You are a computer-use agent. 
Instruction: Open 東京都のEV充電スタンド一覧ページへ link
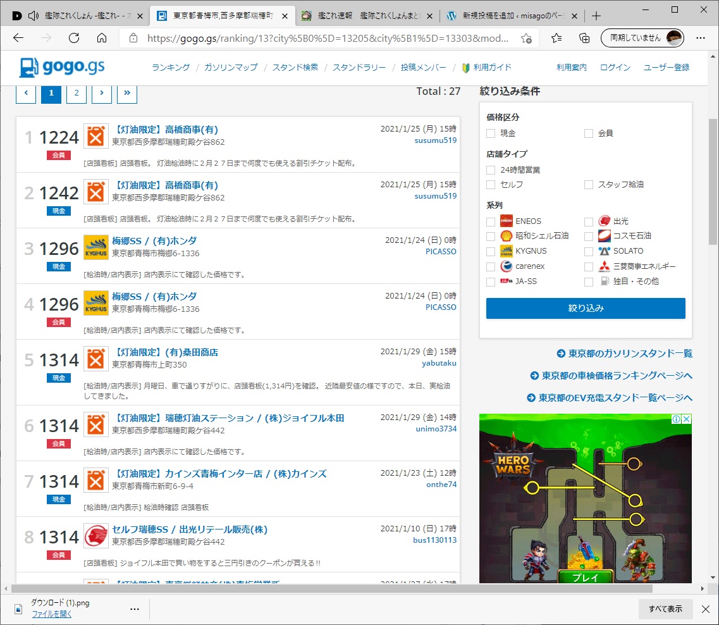610,397
